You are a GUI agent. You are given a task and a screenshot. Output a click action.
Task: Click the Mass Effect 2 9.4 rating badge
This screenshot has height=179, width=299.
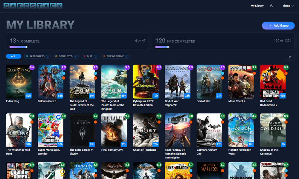pos(254,67)
